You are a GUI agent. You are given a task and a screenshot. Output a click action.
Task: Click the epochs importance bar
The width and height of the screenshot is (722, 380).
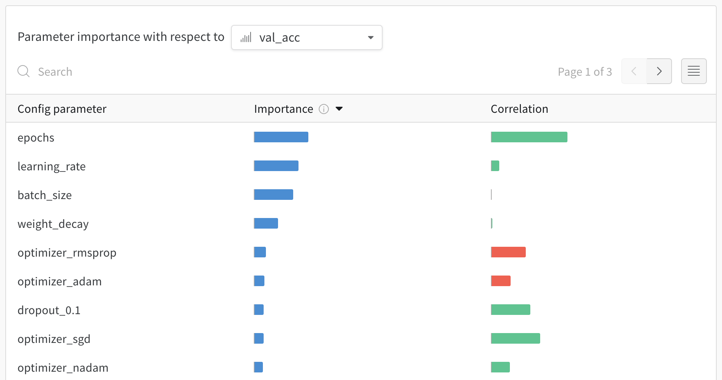coord(281,137)
